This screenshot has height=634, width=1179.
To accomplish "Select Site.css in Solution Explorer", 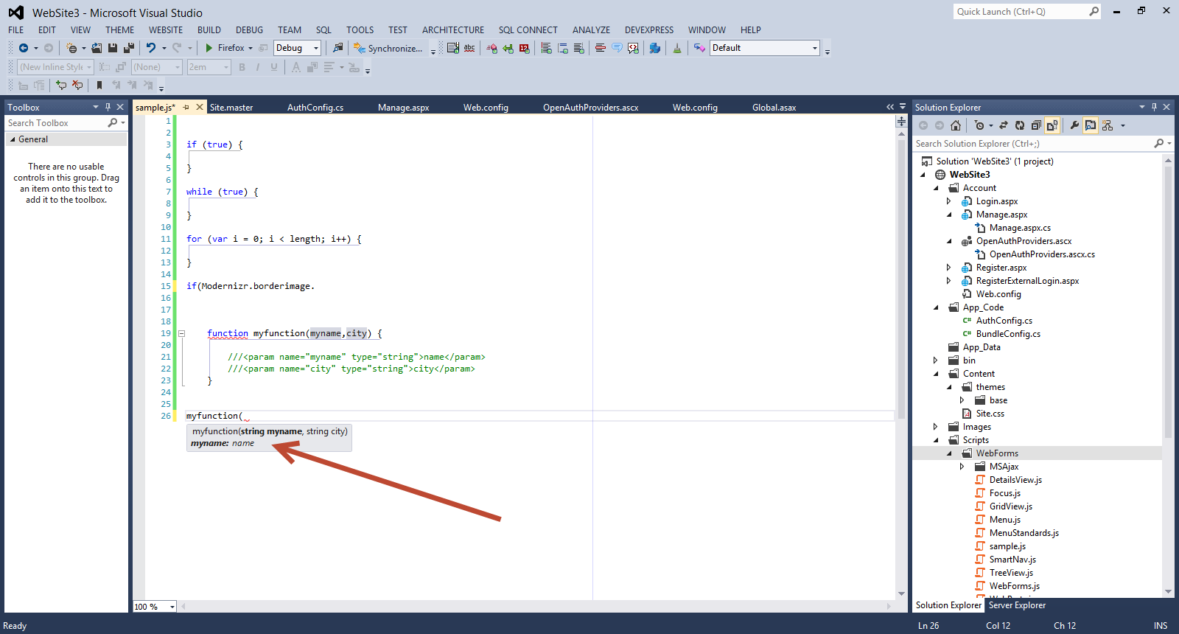I will pyautogui.click(x=990, y=414).
